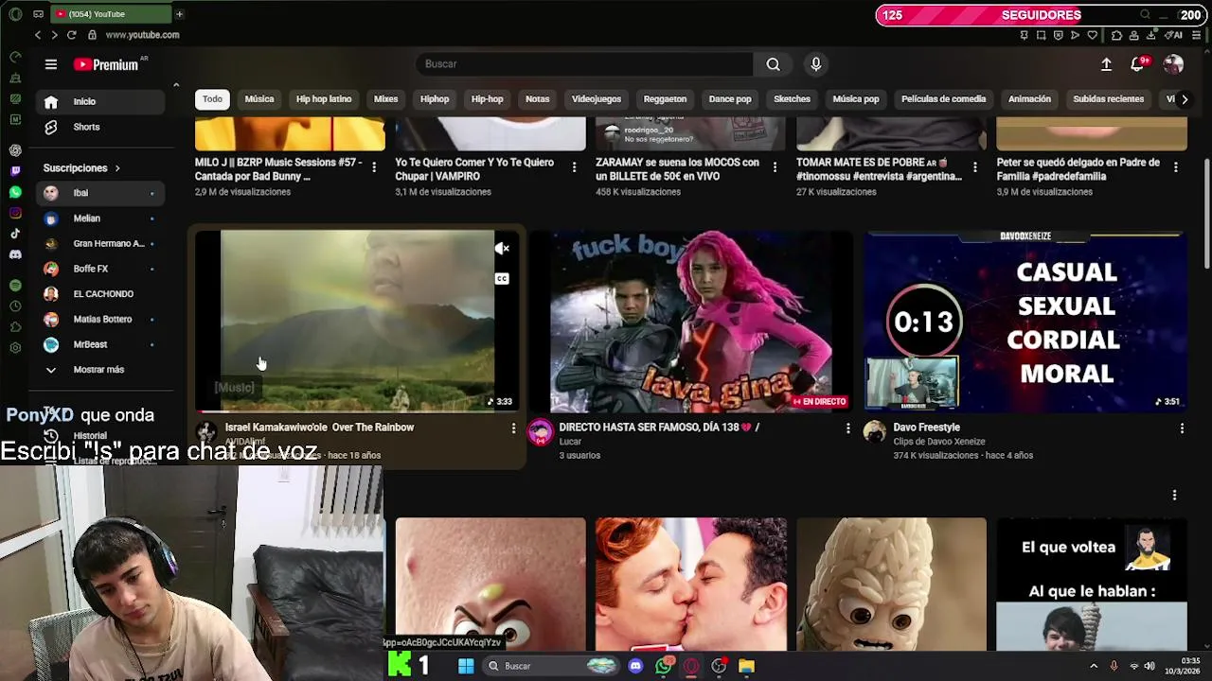
Task: Select the Videojuegos filter chip
Action: pos(597,99)
